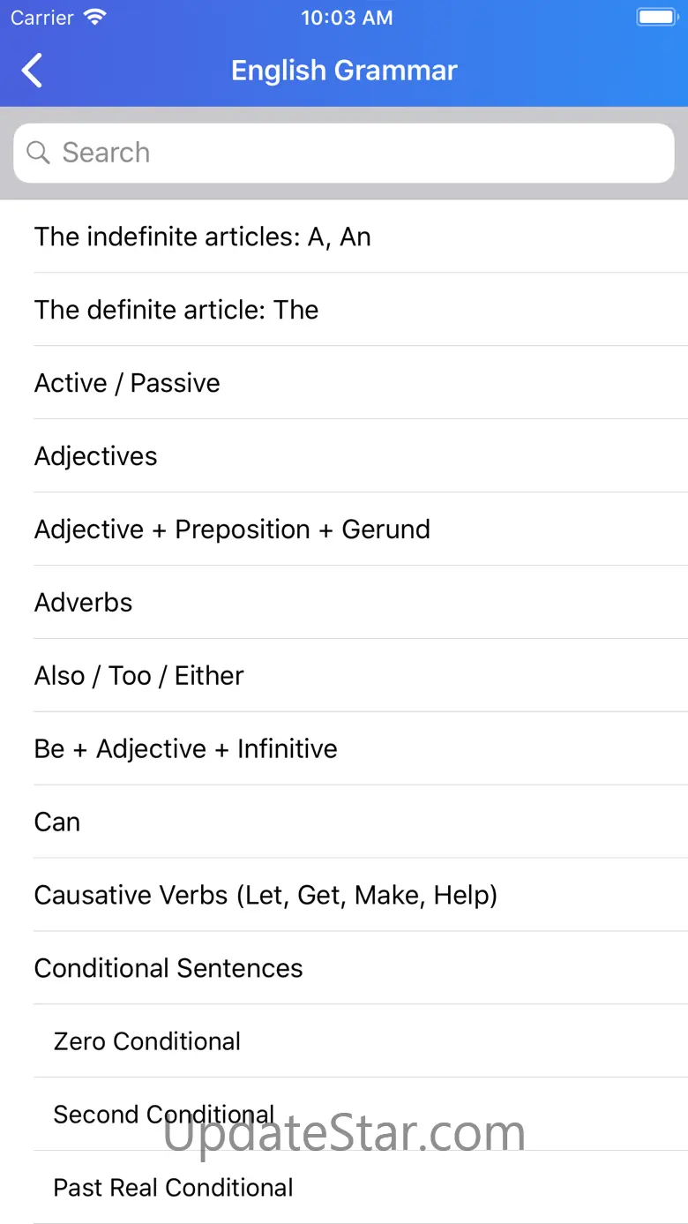688x1224 pixels.
Task: Open "The definite article: The" topic
Action: point(176,310)
